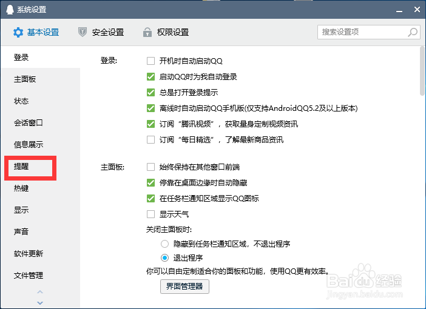
Task: Click the shield icon for 安全设置
Action: click(x=83, y=32)
